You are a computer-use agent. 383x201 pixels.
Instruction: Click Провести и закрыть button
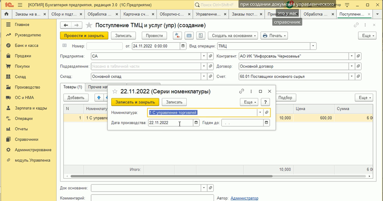tap(84, 36)
